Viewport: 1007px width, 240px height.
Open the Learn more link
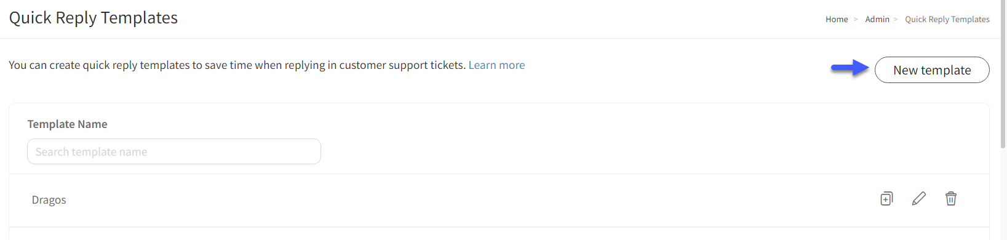pyautogui.click(x=496, y=65)
